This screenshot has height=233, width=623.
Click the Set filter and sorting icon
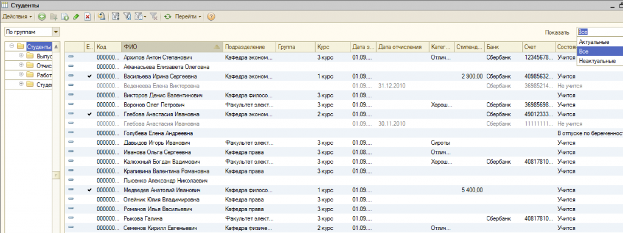[x=116, y=16]
